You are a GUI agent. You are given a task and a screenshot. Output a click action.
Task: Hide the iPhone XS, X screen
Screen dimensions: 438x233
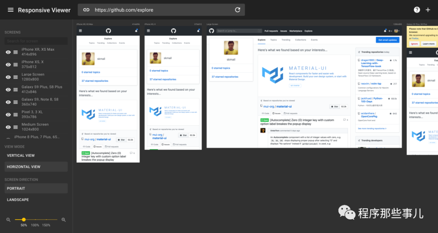click(9, 65)
